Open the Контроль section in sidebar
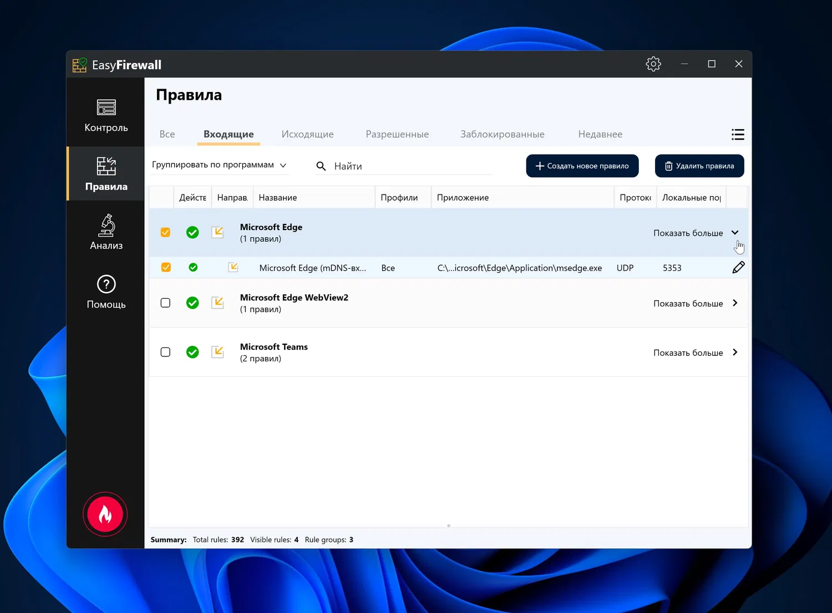Image resolution: width=832 pixels, height=613 pixels. (x=106, y=116)
